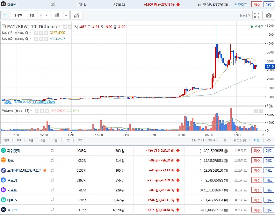275x215 pixels.
Task: Open settings for MA 15 indicator
Action: [x=41, y=33]
